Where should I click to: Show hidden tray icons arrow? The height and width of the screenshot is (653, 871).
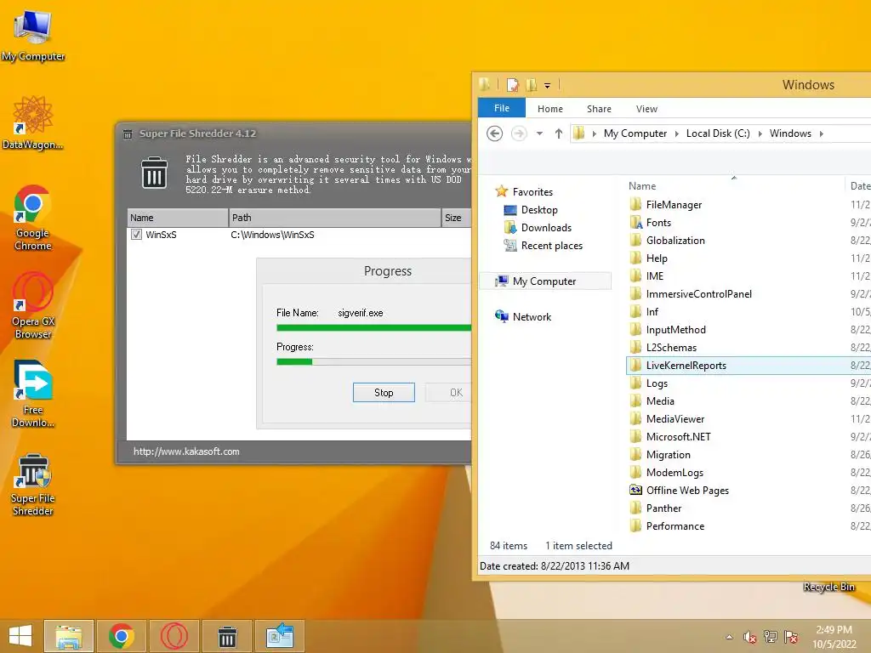point(729,637)
